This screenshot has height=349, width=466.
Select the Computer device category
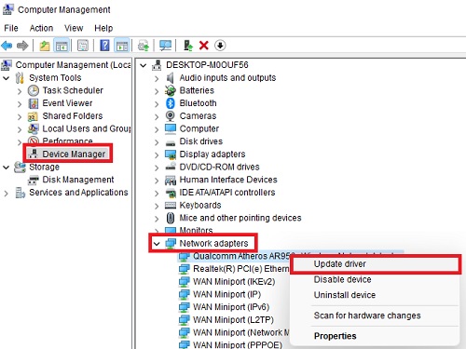(199, 128)
